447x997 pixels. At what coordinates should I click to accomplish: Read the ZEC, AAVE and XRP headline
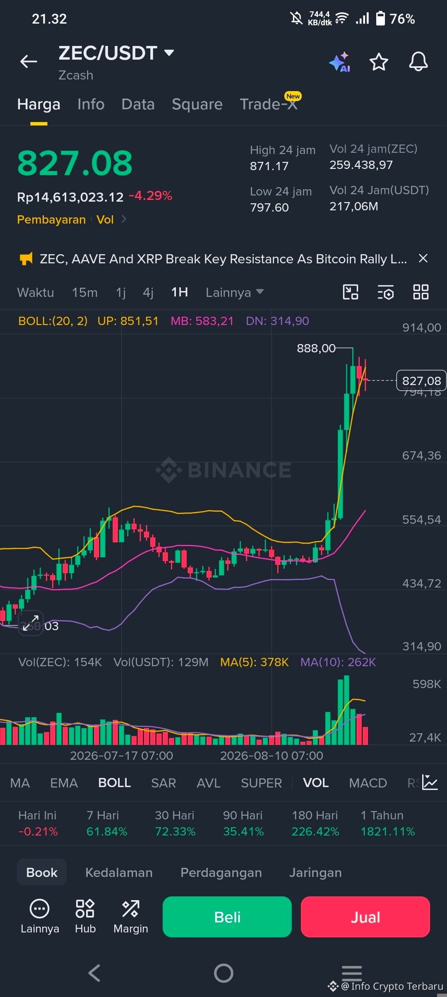[x=223, y=259]
